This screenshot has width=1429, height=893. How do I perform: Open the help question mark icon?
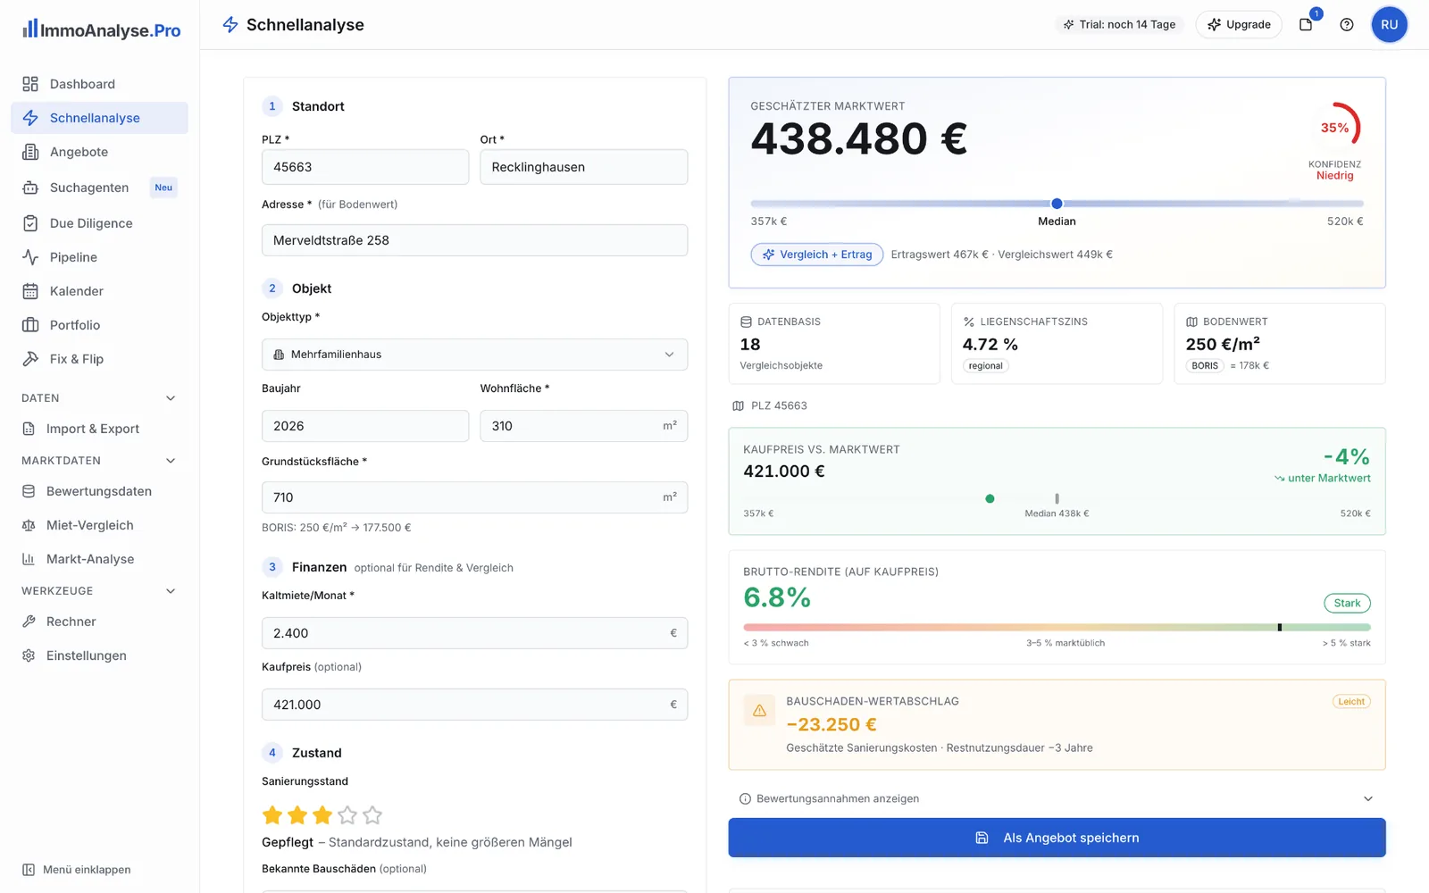click(1347, 25)
